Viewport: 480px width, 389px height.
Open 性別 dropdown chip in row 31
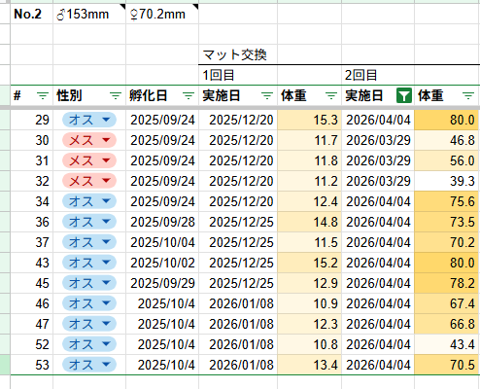[89, 160]
